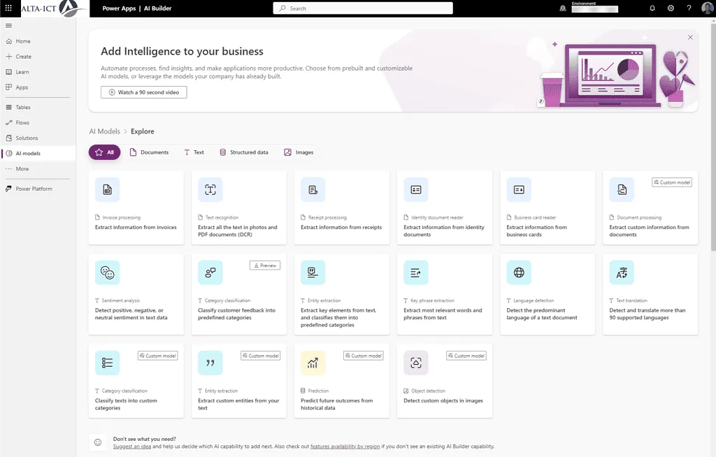Click the notifications bell icon
The image size is (716, 457).
[652, 8]
